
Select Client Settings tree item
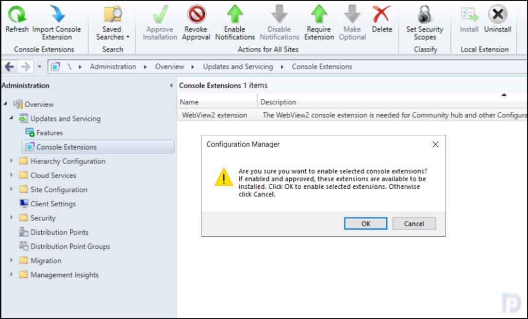(x=53, y=204)
